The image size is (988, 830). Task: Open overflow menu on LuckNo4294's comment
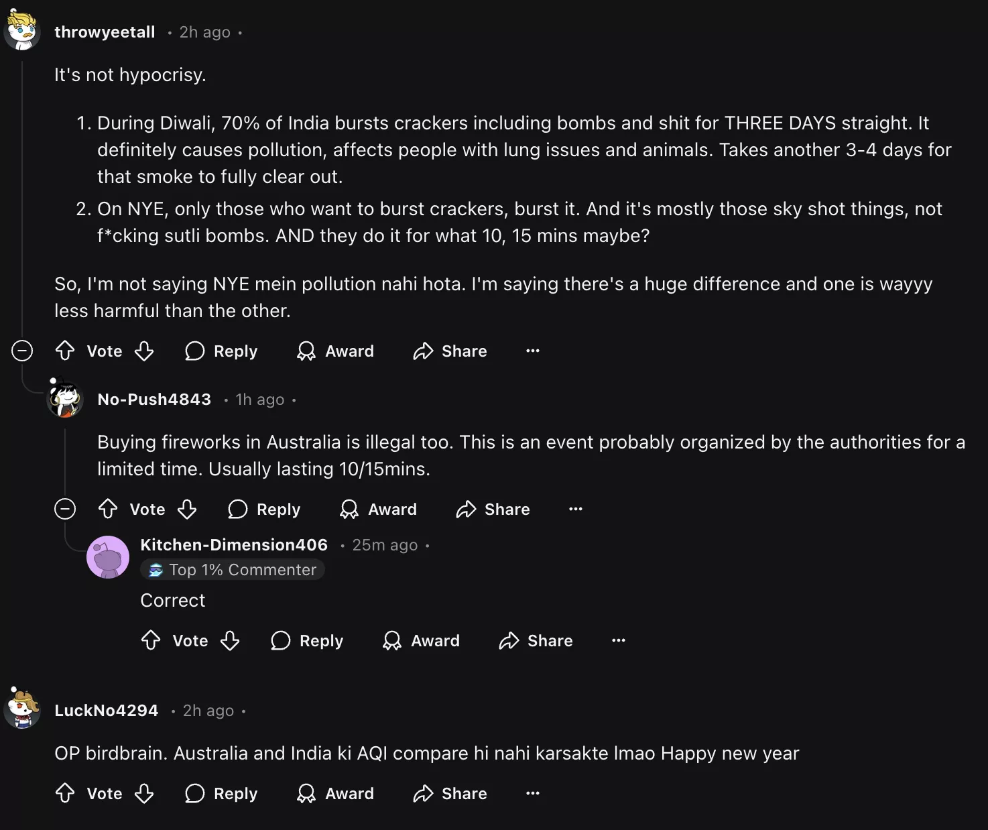point(533,793)
